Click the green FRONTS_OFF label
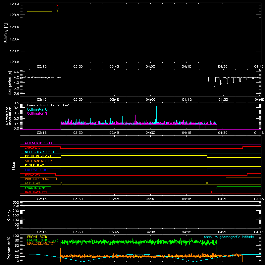The width and height of the screenshot is (265, 265). tap(35, 188)
